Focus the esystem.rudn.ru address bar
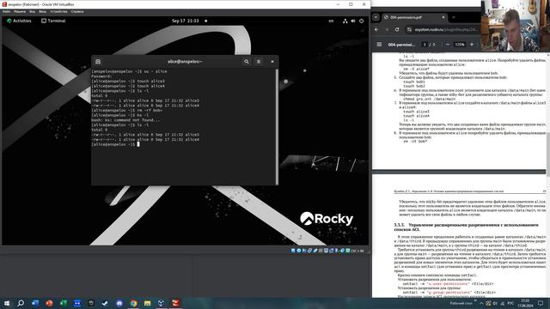 coord(443,30)
